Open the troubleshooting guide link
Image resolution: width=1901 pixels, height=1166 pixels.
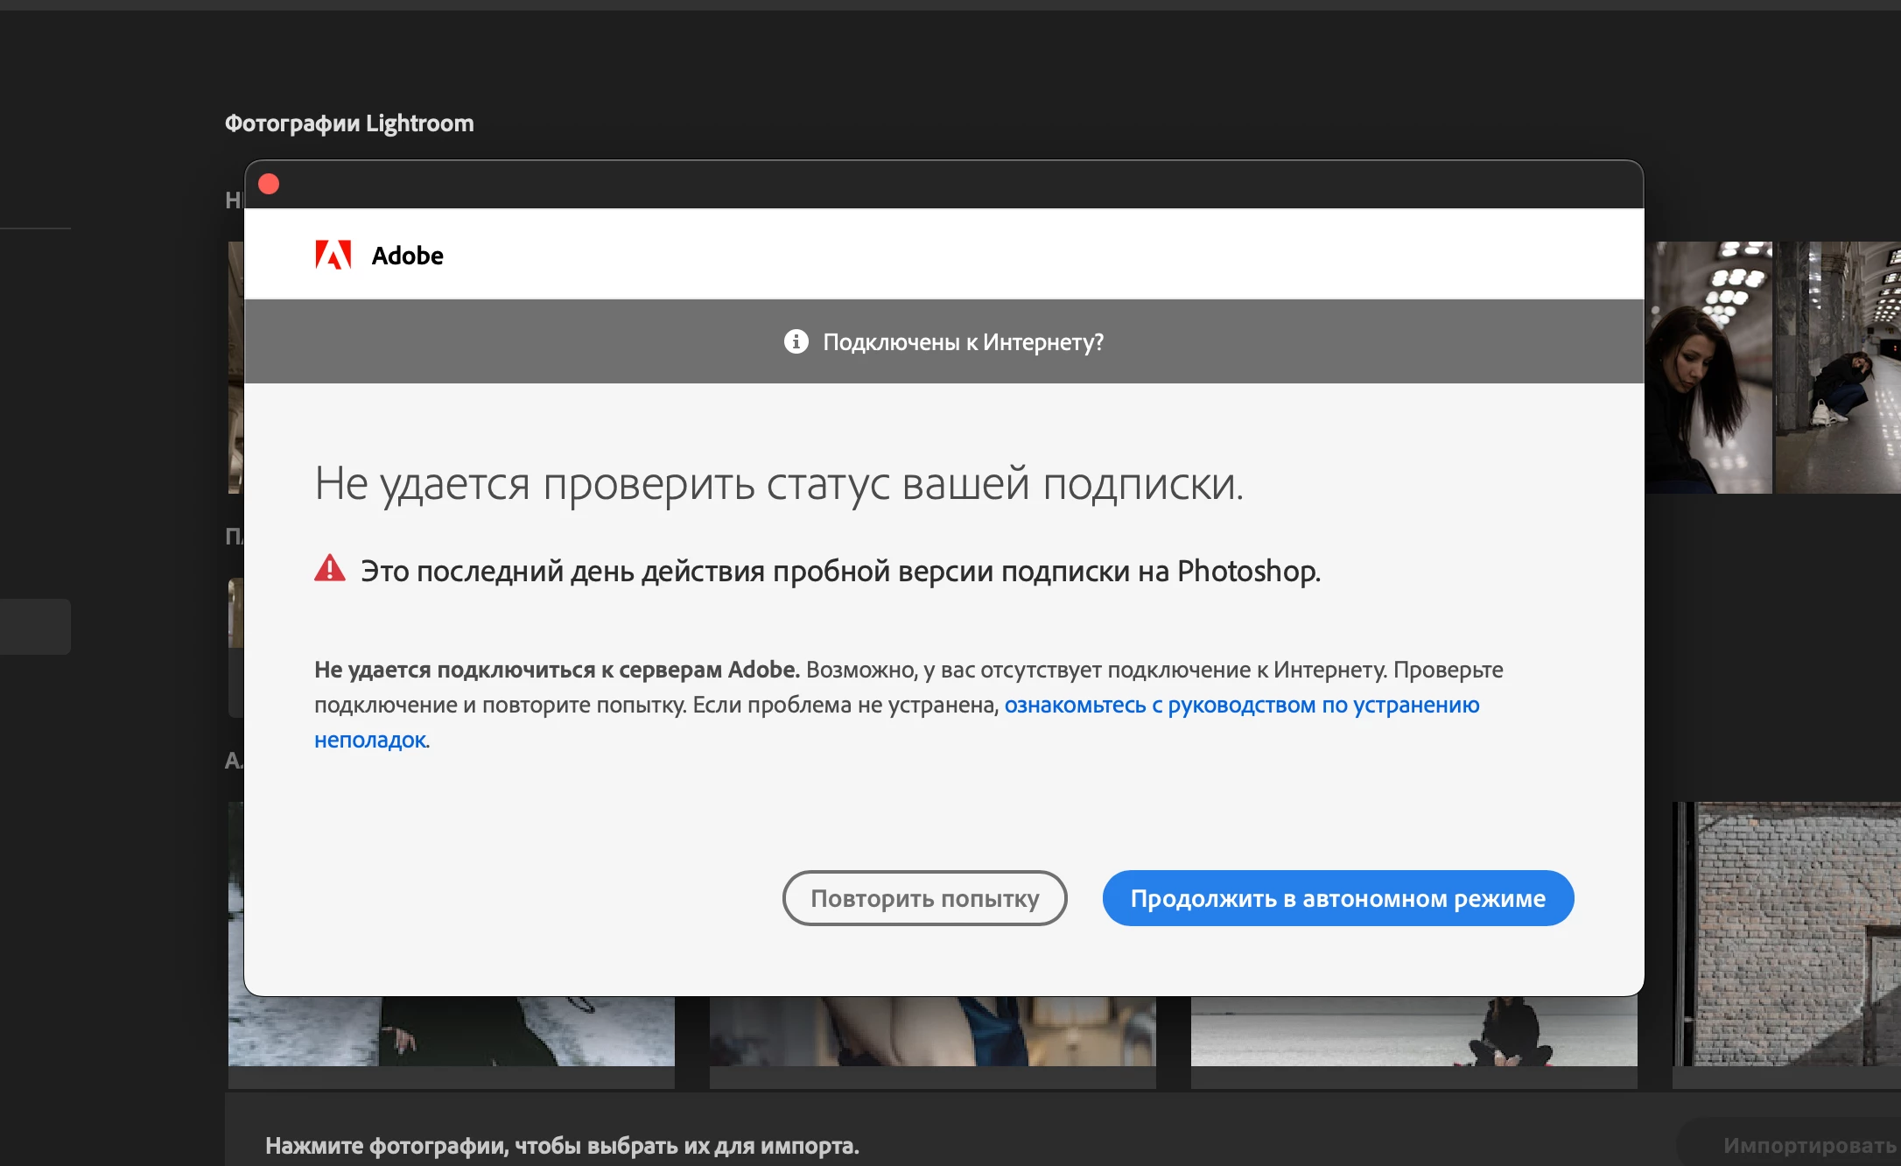tap(1241, 705)
